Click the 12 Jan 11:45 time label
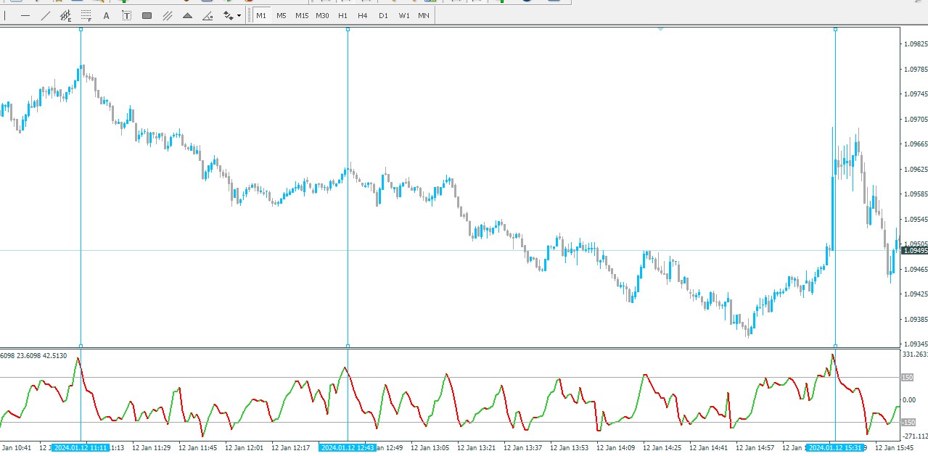 pyautogui.click(x=199, y=448)
